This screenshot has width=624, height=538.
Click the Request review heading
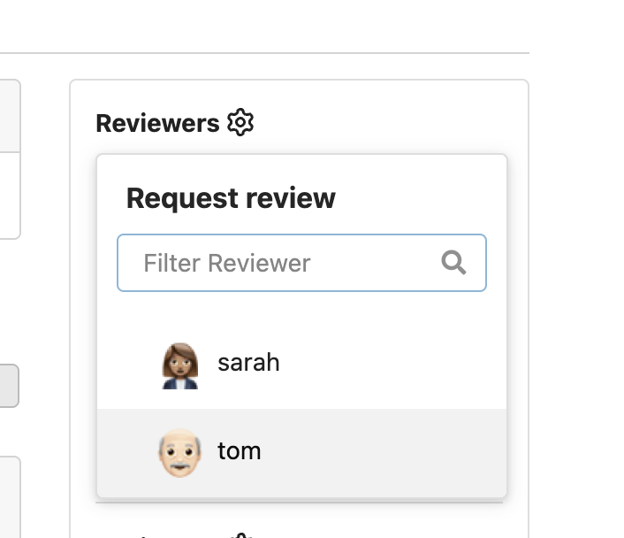[x=231, y=198]
